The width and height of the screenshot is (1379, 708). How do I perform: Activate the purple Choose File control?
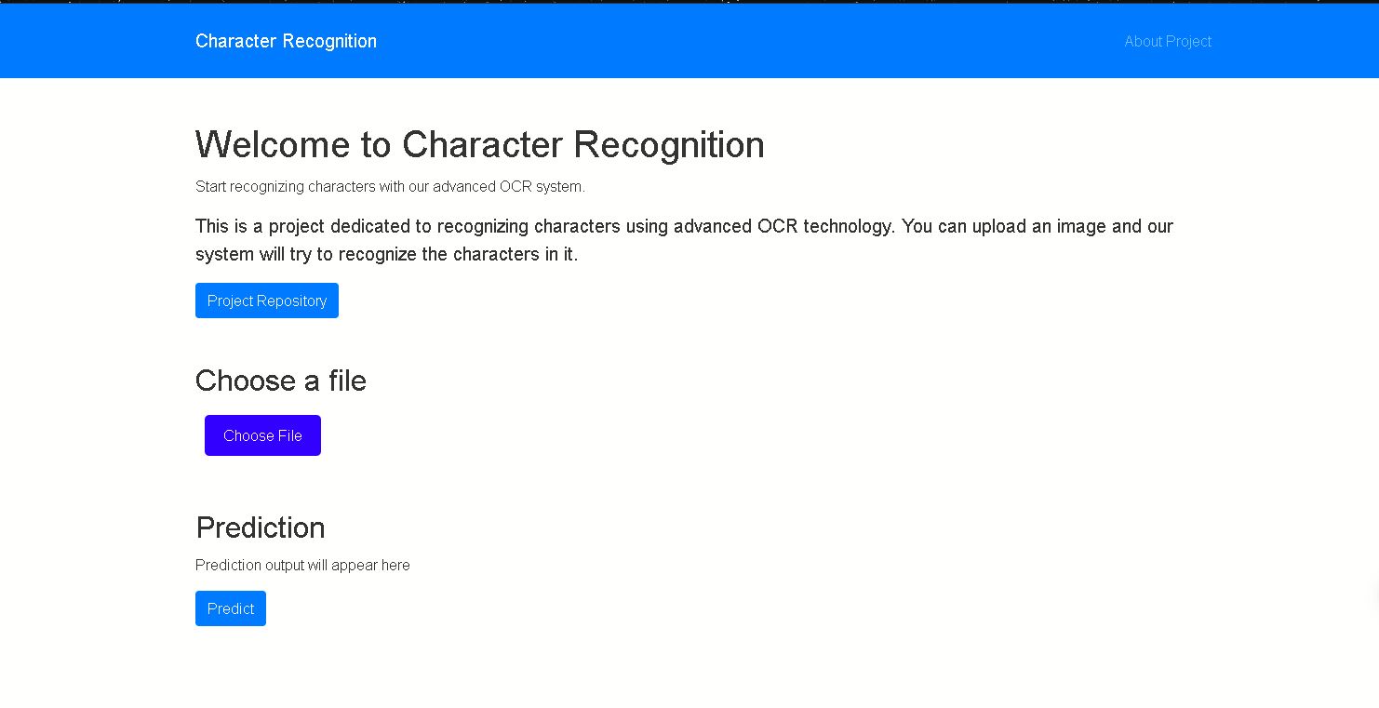(x=262, y=434)
